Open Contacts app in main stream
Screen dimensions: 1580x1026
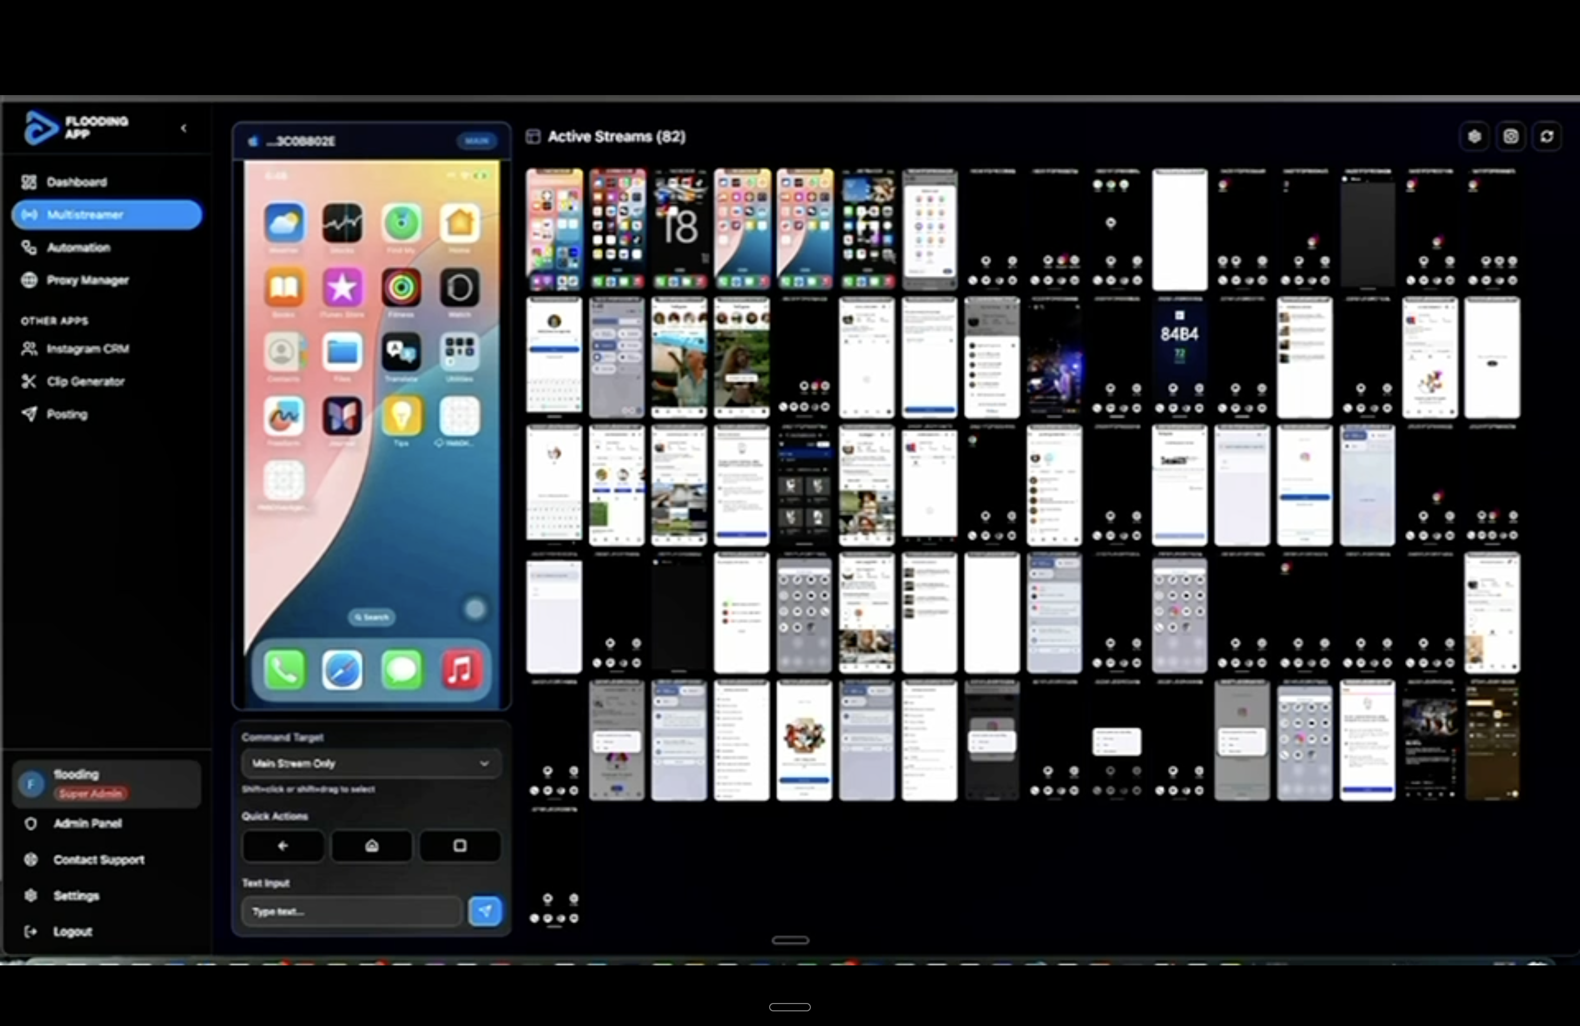(x=284, y=351)
